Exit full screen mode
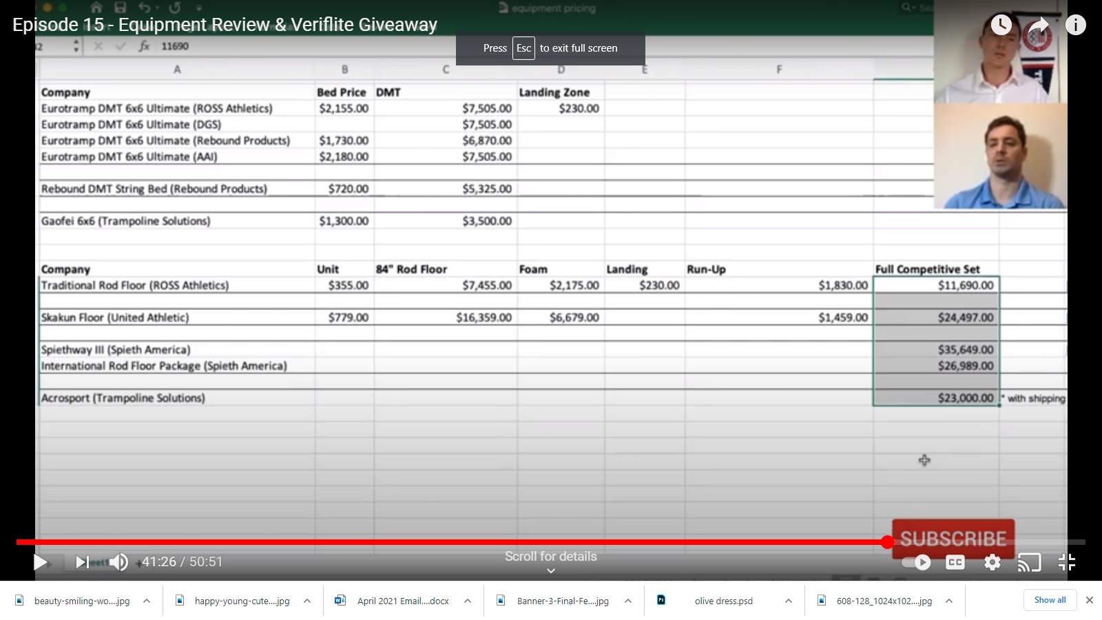 pos(1067,562)
